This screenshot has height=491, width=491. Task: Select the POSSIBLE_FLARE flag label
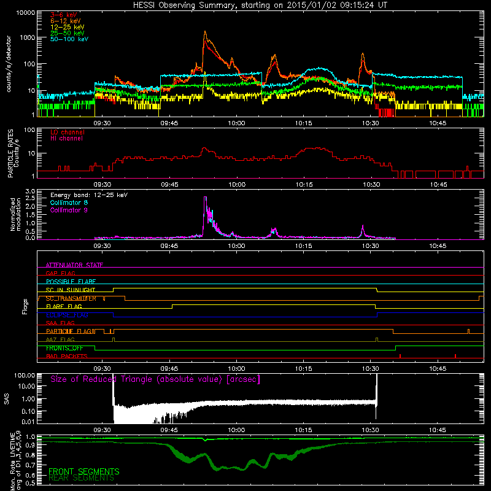[x=71, y=282]
